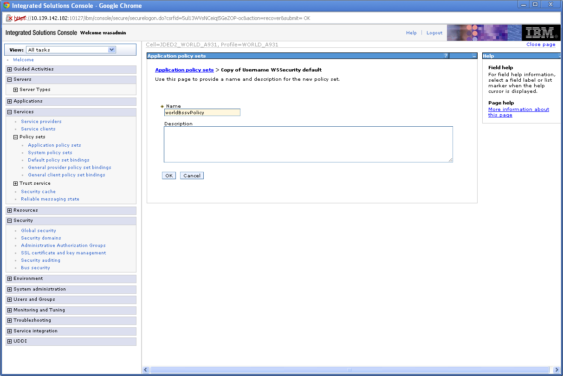The width and height of the screenshot is (563, 376).
Task: Expand the UDDI section
Action: 9,341
